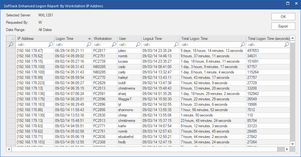Viewport: 301px width, 157px height.
Task: Click the Logon Time filter magnifier icon
Action: tap(89, 45)
